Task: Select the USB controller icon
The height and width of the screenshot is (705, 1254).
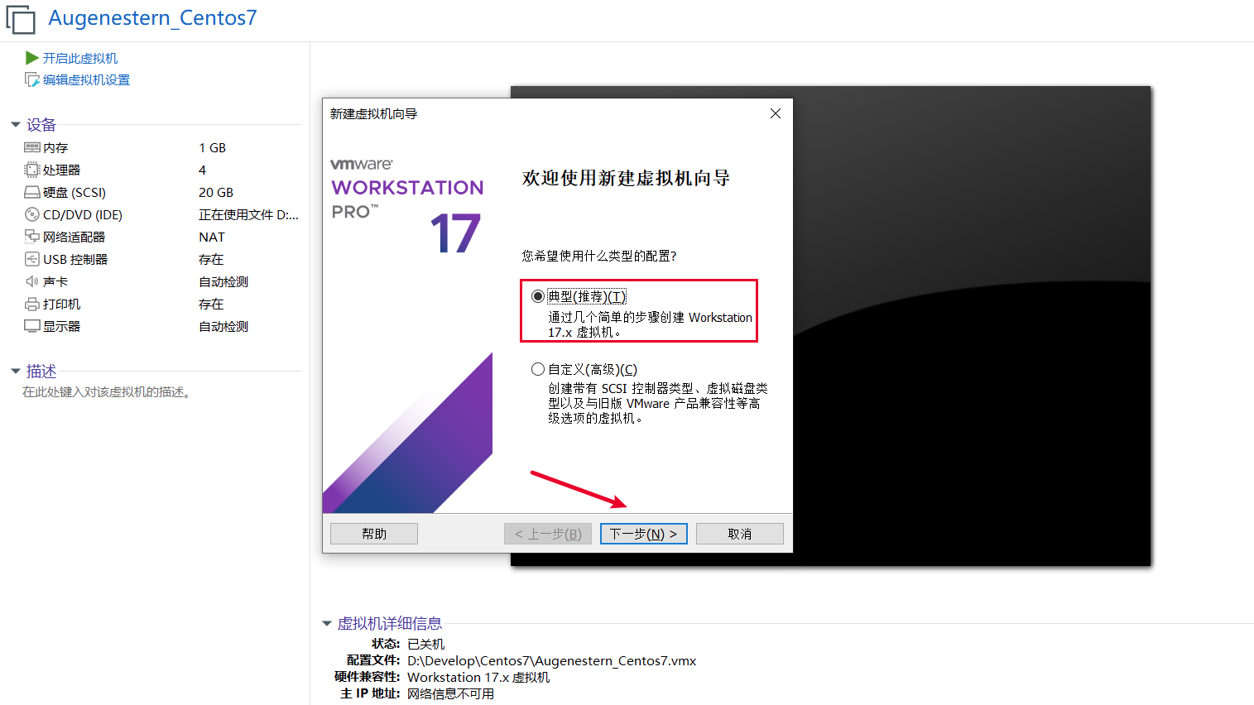Action: point(32,259)
